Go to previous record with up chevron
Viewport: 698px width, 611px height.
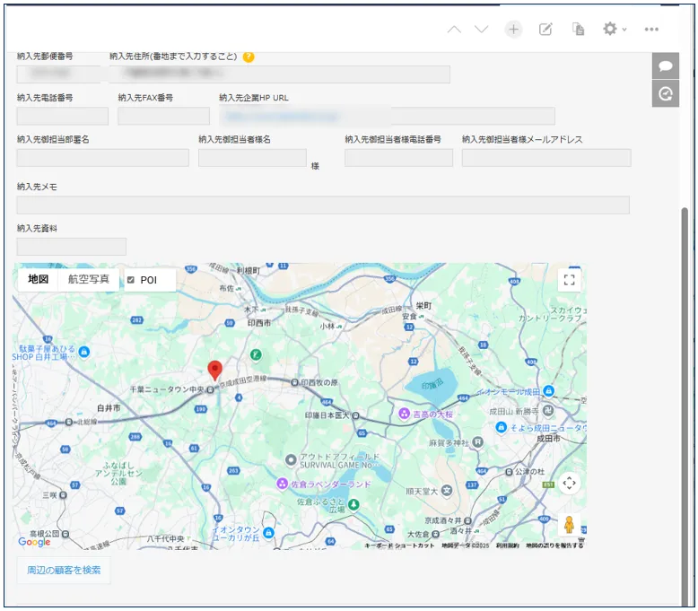(x=454, y=30)
